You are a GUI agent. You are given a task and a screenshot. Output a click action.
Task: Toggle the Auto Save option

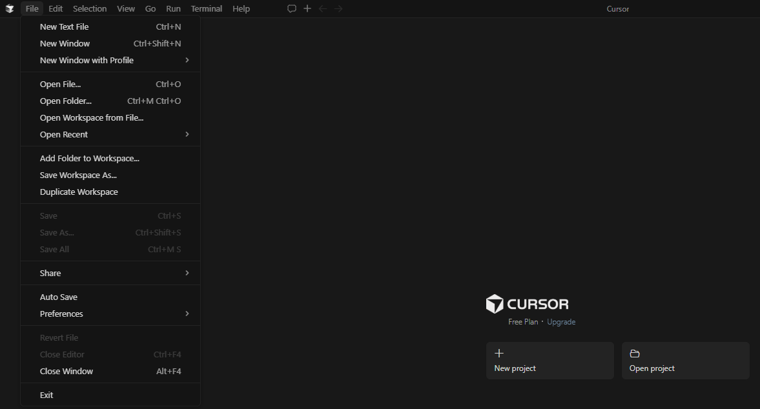pos(110,297)
